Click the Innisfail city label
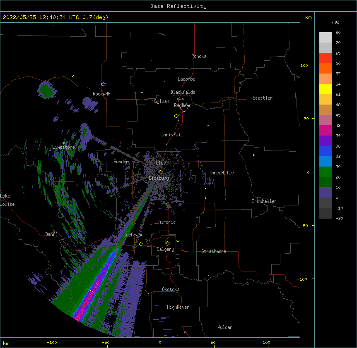Viewport: 357px width, 348px height. coord(172,135)
